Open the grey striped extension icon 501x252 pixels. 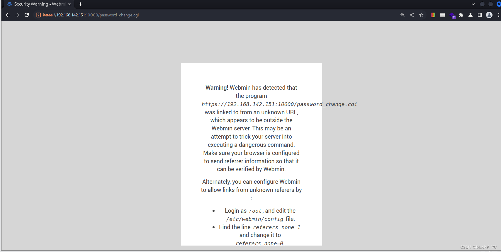coord(442,15)
